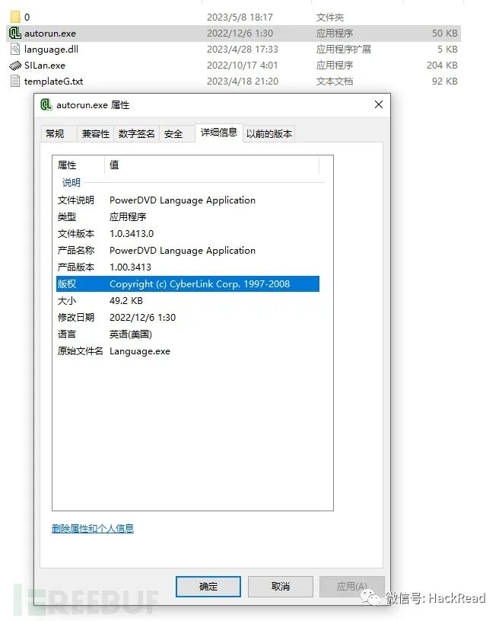This screenshot has width=502, height=621.
Task: Click the autorun.exe file icon in list
Action: point(15,34)
